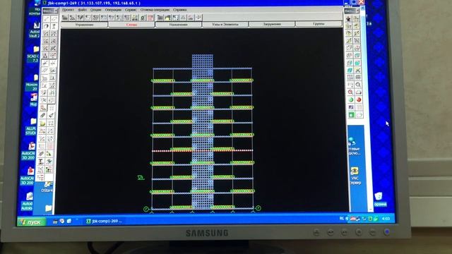Switch to the Назначения tab
This screenshot has height=254, width=452.
[x=179, y=25]
